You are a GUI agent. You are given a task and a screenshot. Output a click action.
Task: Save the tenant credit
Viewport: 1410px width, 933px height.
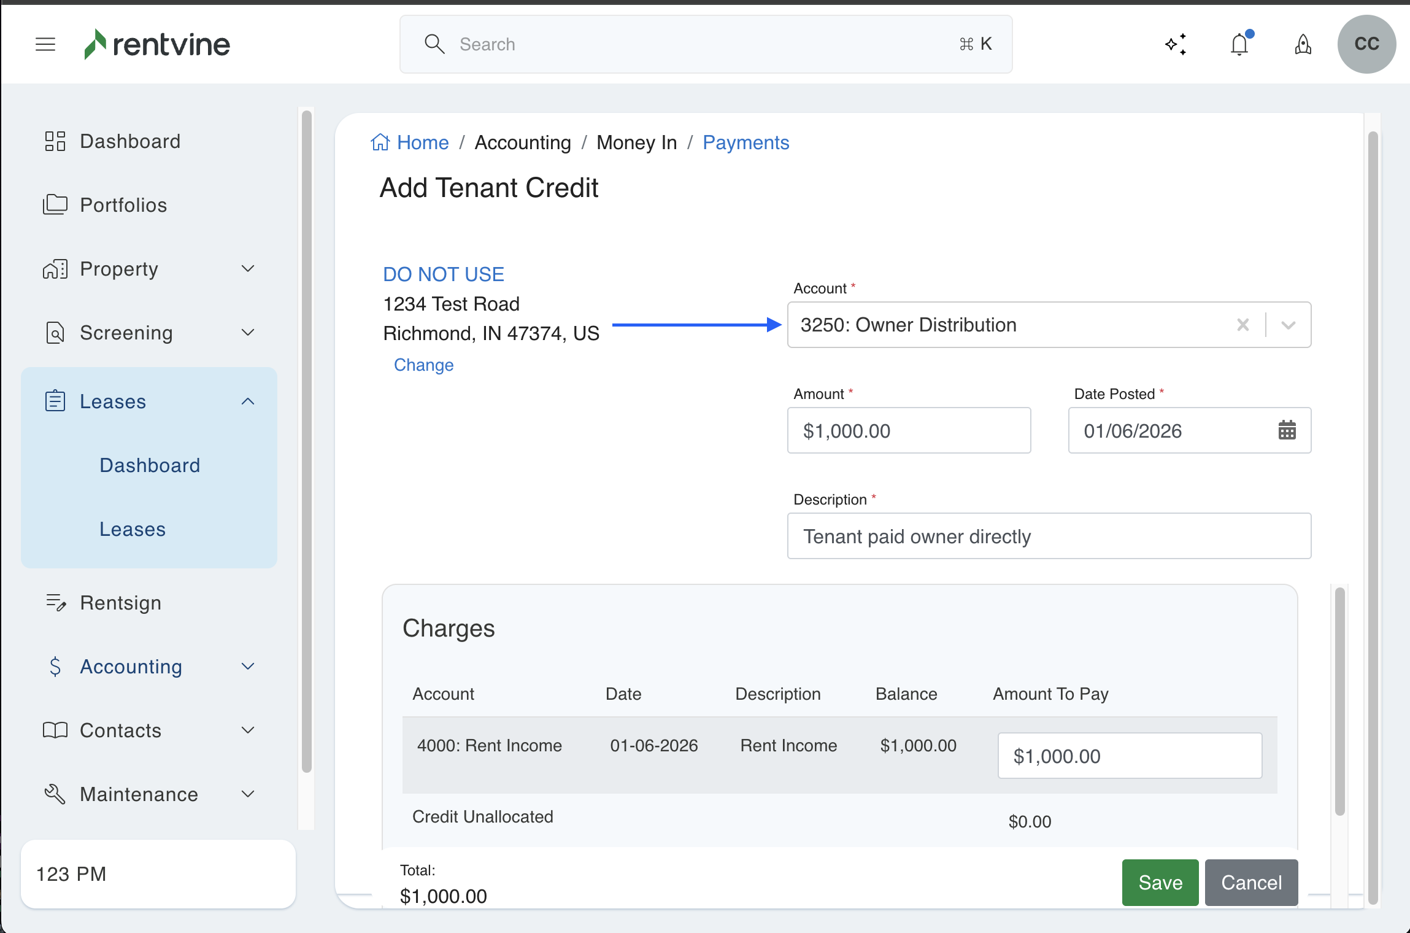pyautogui.click(x=1160, y=883)
